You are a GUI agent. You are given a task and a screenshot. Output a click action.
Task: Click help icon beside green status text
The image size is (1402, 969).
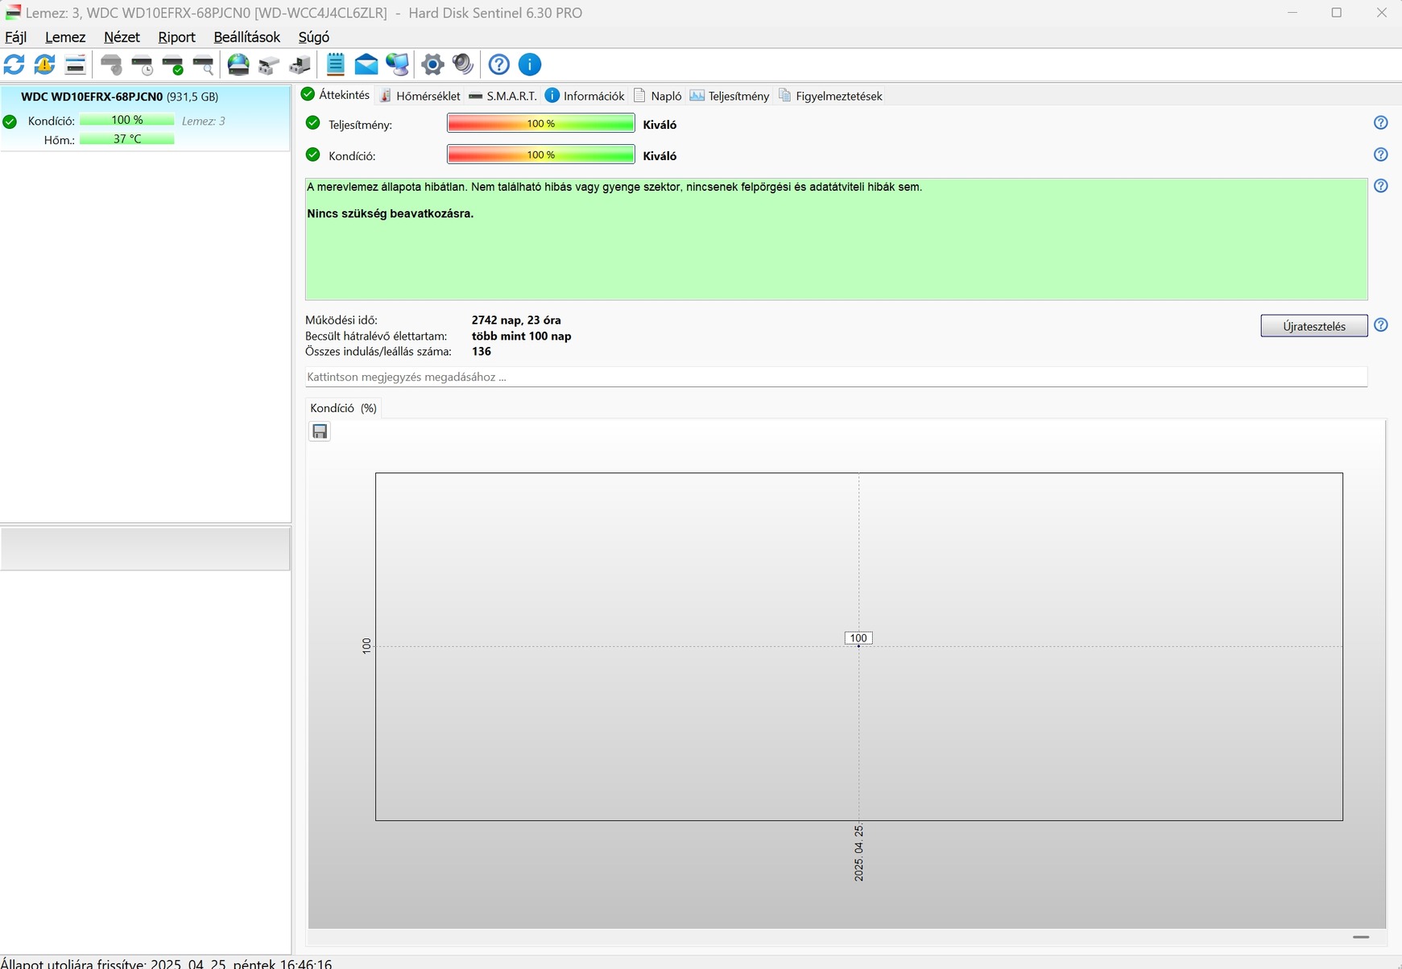pyautogui.click(x=1380, y=186)
